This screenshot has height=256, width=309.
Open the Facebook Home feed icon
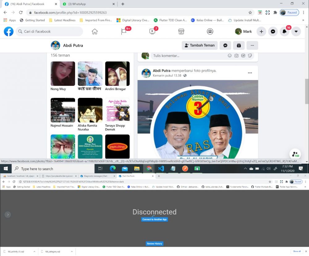pos(95,31)
